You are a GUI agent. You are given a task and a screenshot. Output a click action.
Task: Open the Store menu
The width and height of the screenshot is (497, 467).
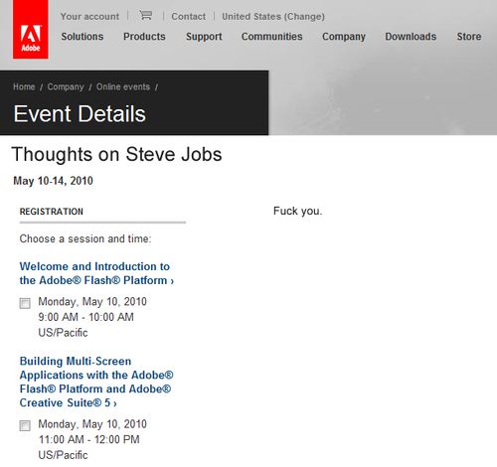click(x=469, y=37)
